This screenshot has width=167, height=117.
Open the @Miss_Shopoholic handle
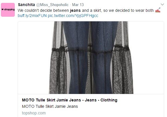52,5
